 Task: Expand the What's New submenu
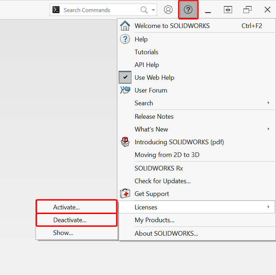[x=196, y=129]
